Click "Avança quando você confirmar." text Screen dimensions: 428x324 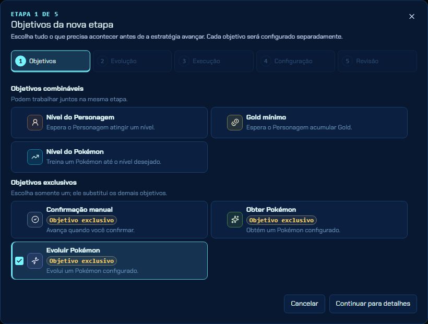[x=90, y=230]
